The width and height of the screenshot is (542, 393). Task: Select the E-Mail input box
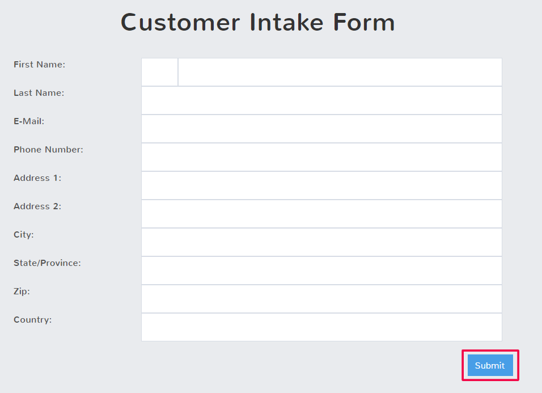pyautogui.click(x=321, y=129)
